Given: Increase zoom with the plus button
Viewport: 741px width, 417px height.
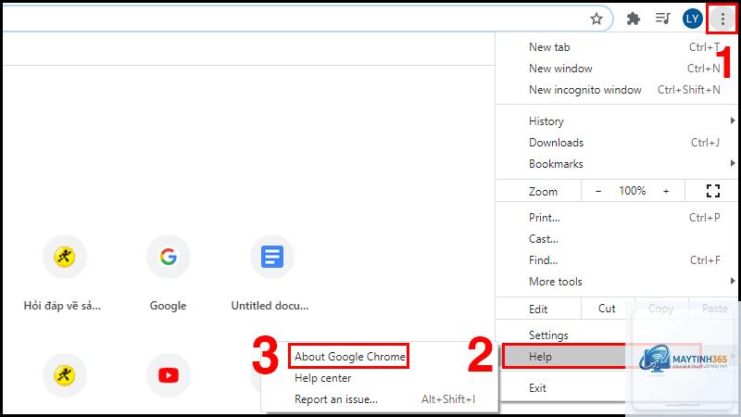Looking at the screenshot, I should (x=666, y=191).
